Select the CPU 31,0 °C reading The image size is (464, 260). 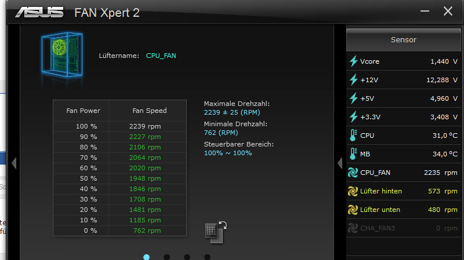click(445, 136)
